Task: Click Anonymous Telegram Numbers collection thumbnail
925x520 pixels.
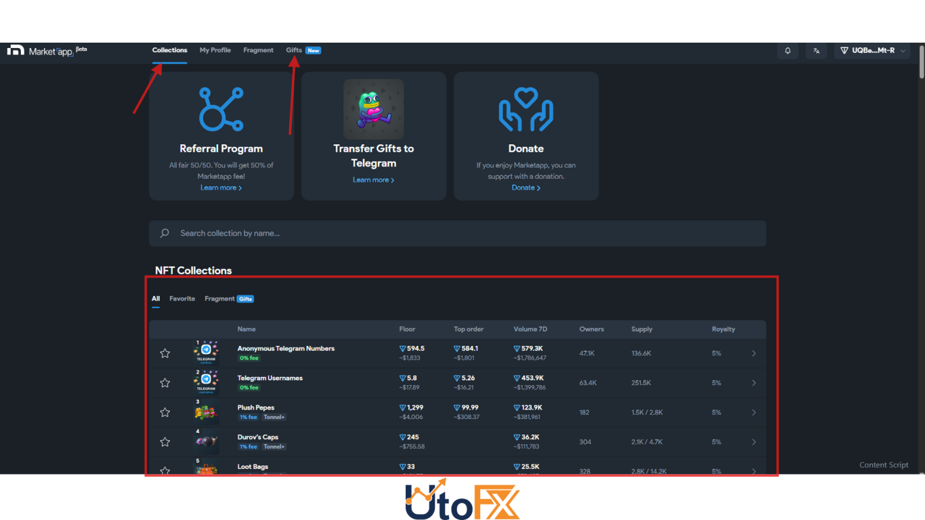Action: pyautogui.click(x=206, y=353)
